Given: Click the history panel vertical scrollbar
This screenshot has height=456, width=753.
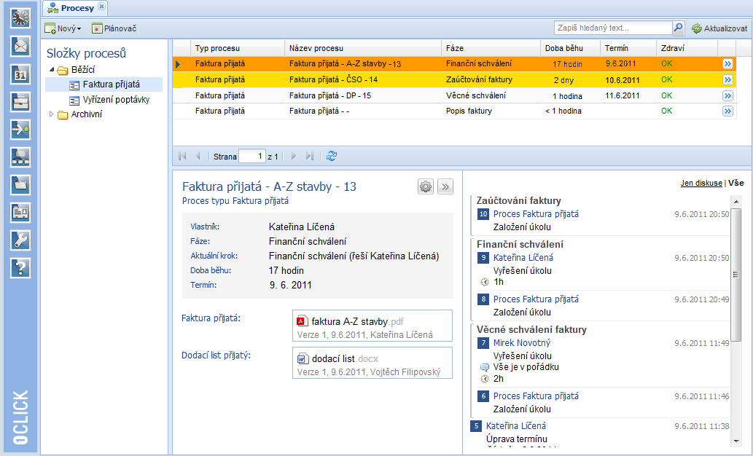Looking at the screenshot, I should pyautogui.click(x=736, y=277).
